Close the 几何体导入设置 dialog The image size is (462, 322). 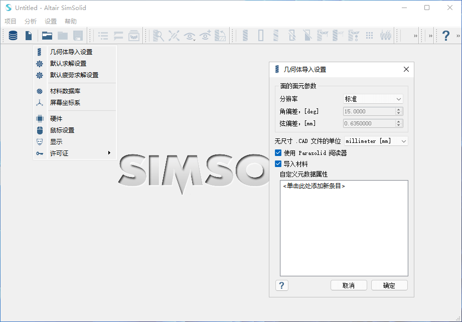pos(406,70)
